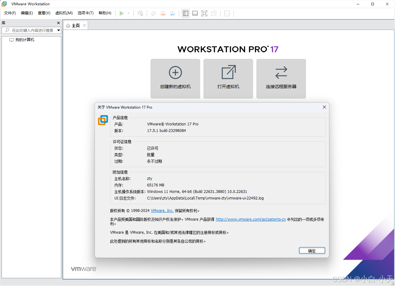Click the VMware logo icon in About dialog
This screenshot has width=395, height=286.
(x=103, y=120)
